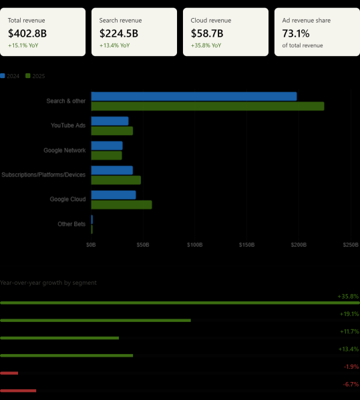Click the +19.1% growth label
The width and height of the screenshot is (360, 400).
tap(349, 314)
